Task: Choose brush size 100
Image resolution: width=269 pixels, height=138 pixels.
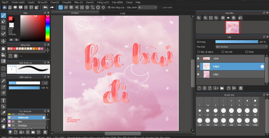Action: pos(200,122)
